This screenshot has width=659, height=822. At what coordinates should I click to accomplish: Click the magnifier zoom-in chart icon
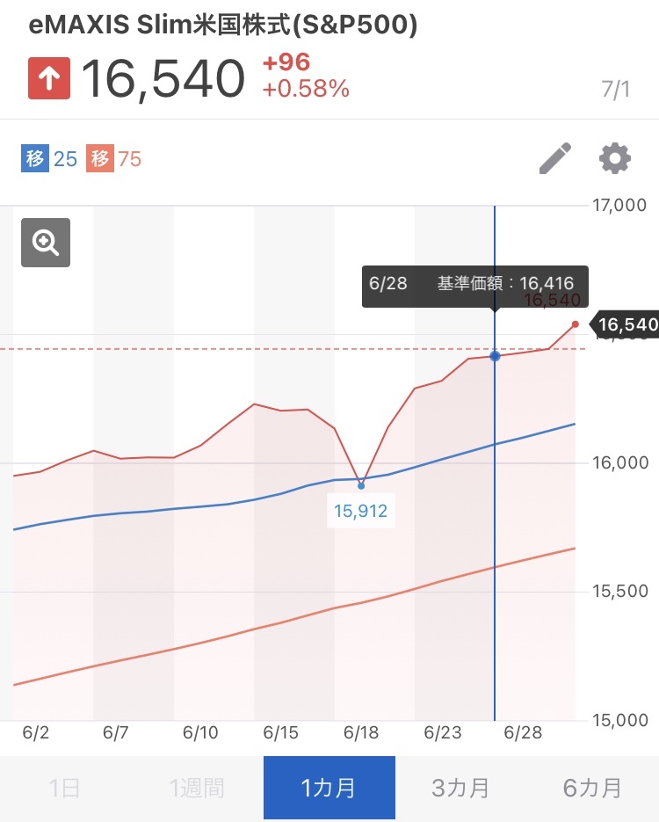click(46, 242)
